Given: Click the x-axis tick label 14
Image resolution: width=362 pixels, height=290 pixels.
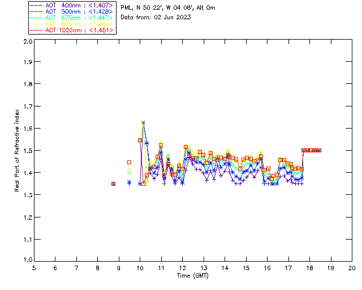Looking at the screenshot, I should (225, 268).
